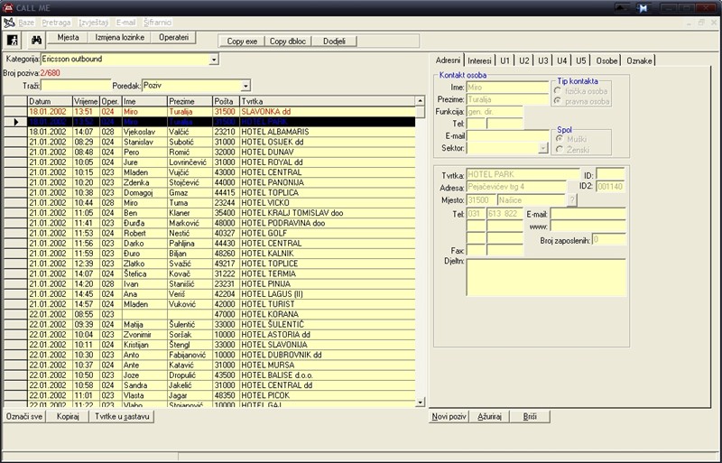Switch to the Adresni tab
Image resolution: width=722 pixels, height=463 pixels.
coord(448,60)
